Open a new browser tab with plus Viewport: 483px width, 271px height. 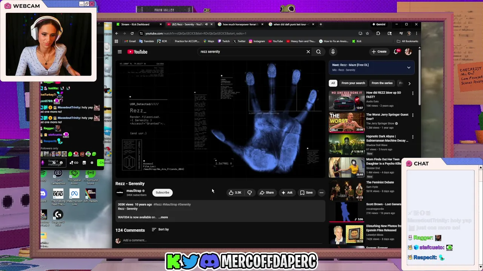point(321,24)
